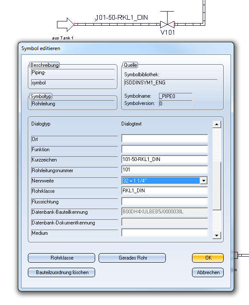This screenshot has width=249, height=305.
Task: Click the Symboltyp value Rohrleitung
Action: click(x=73, y=104)
